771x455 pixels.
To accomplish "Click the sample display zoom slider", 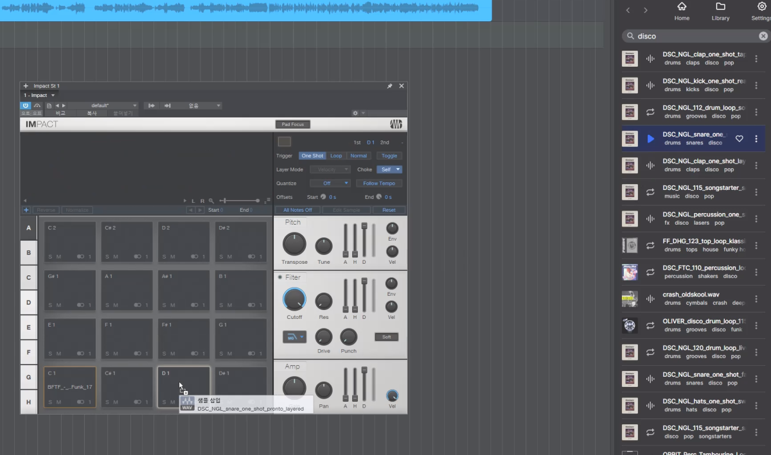I will tap(239, 201).
